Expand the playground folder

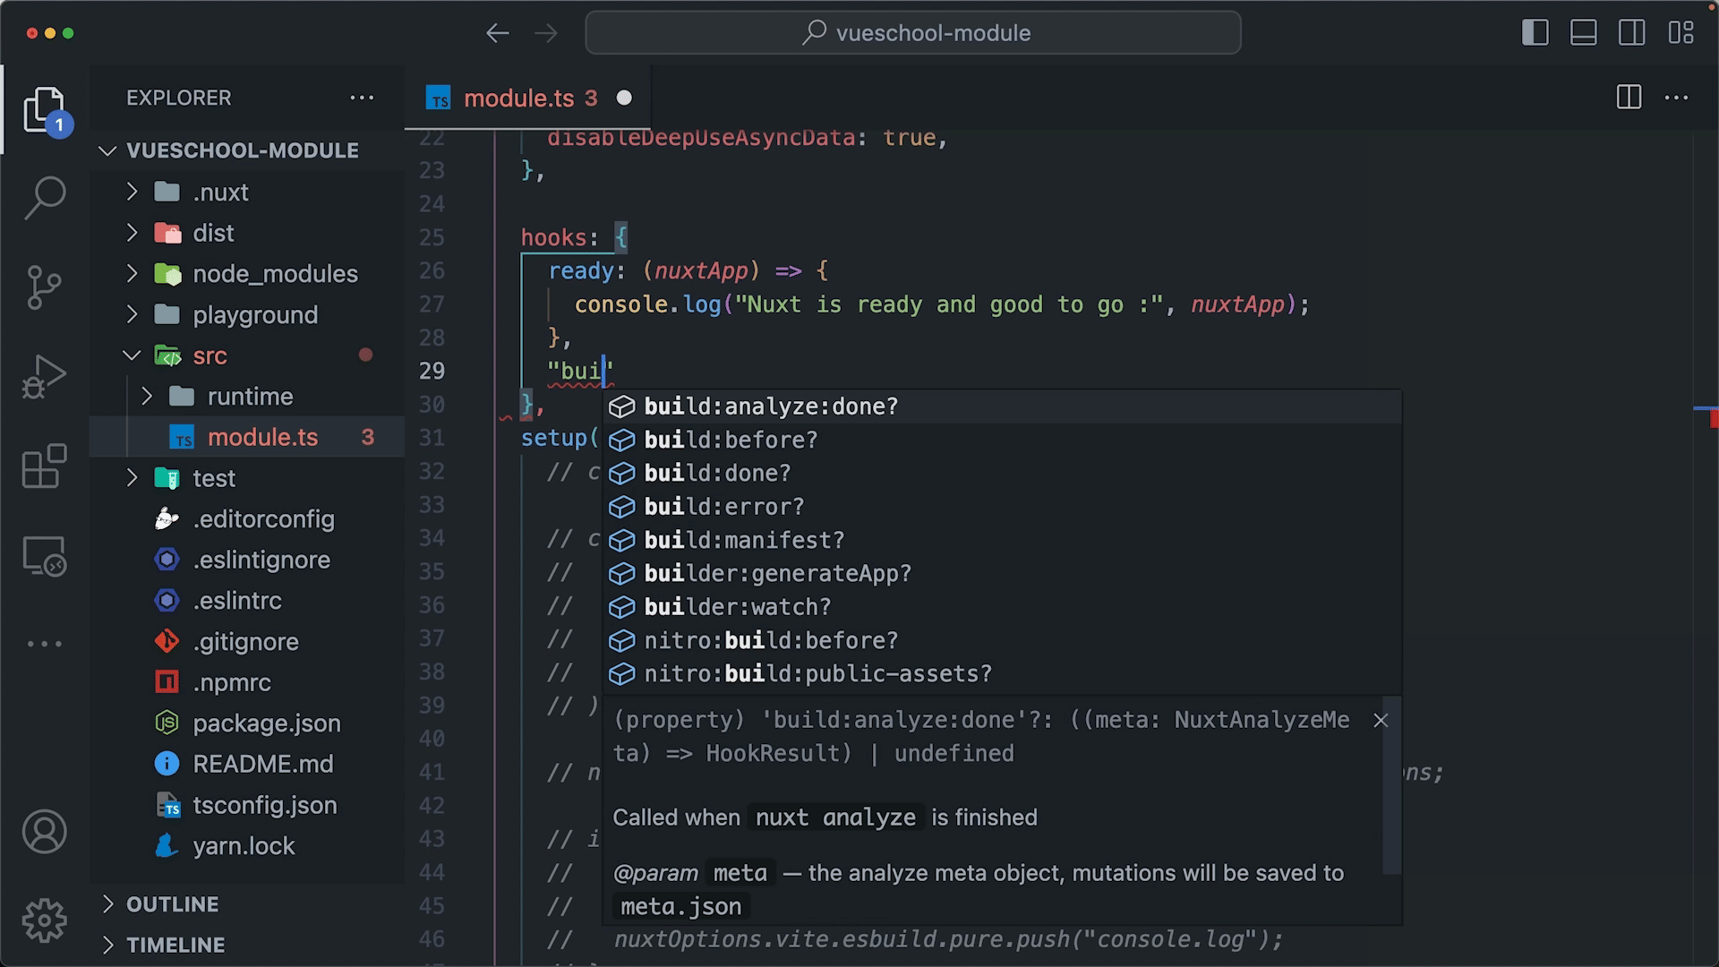click(x=132, y=314)
